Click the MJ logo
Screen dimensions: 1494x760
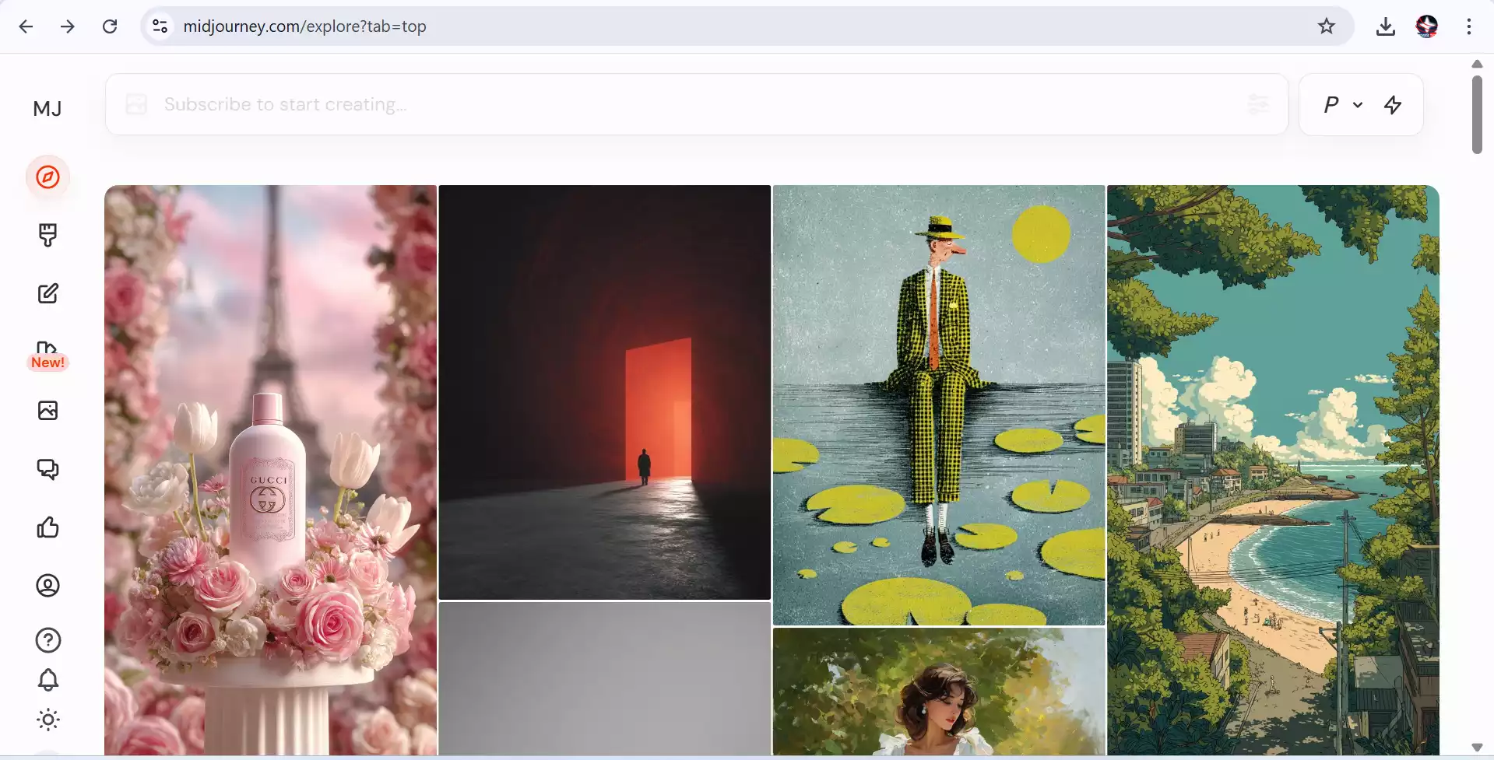(x=47, y=109)
